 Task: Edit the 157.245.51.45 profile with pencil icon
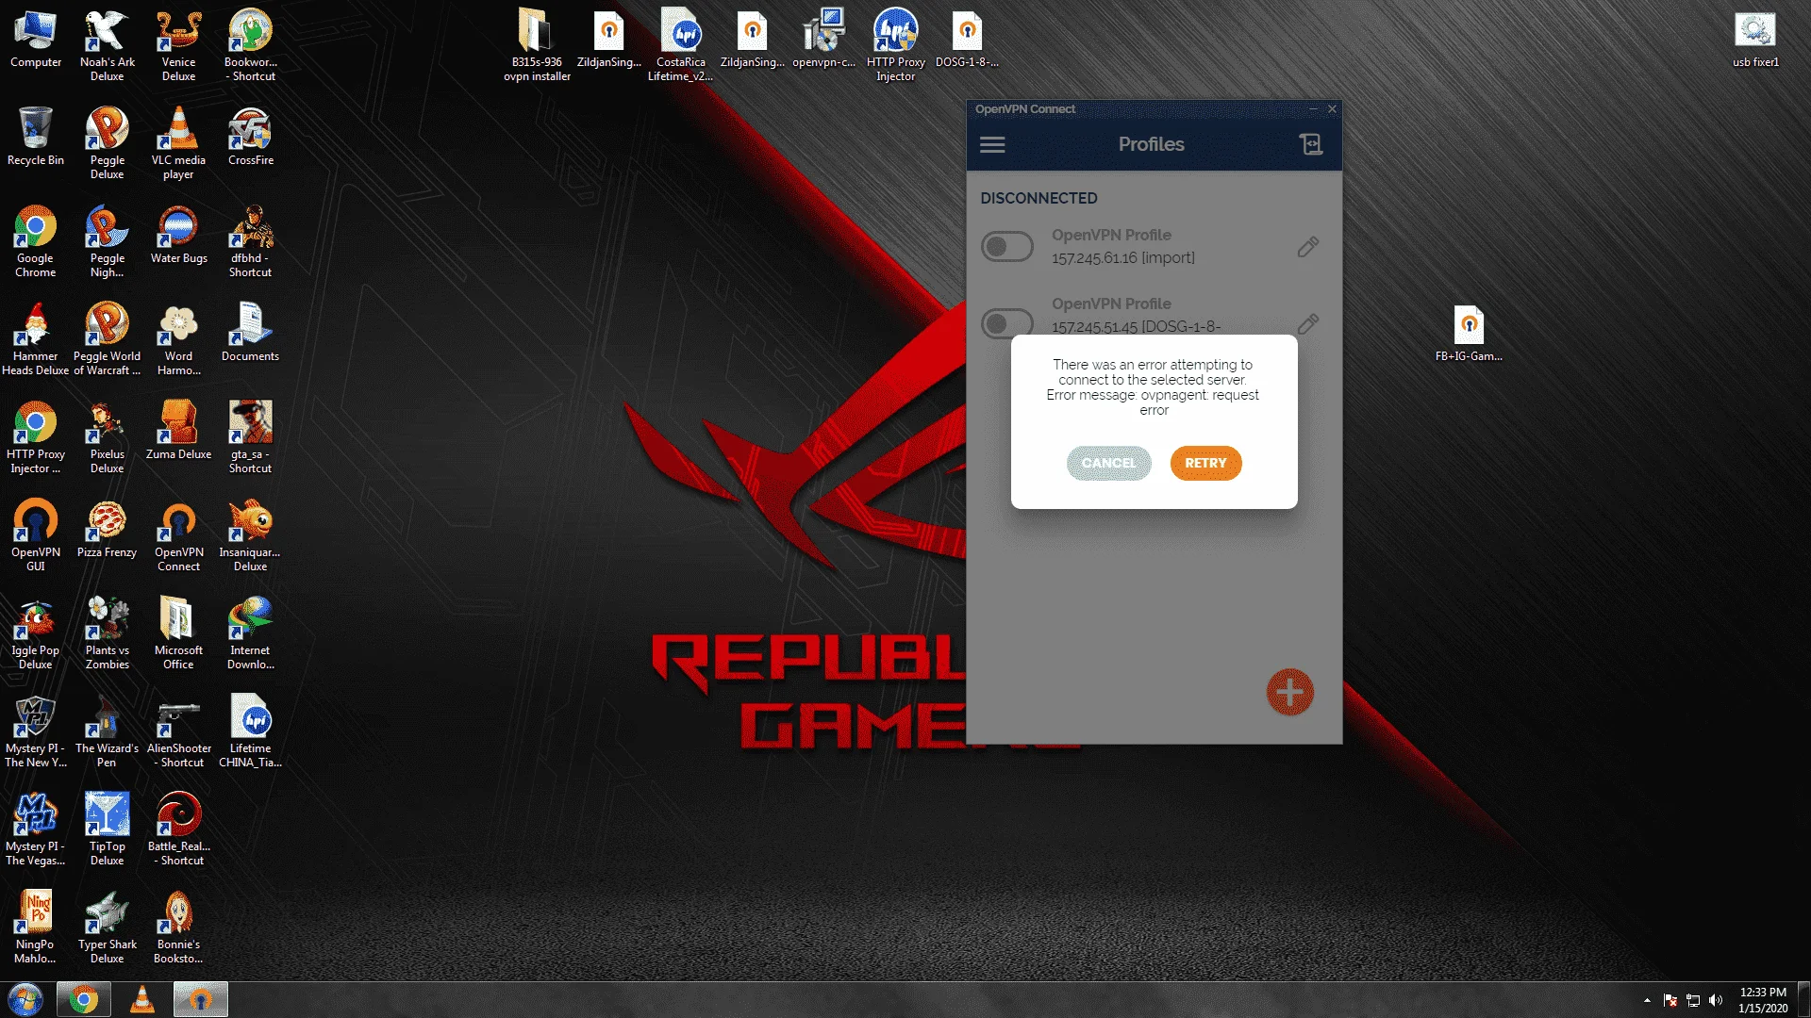(1307, 324)
